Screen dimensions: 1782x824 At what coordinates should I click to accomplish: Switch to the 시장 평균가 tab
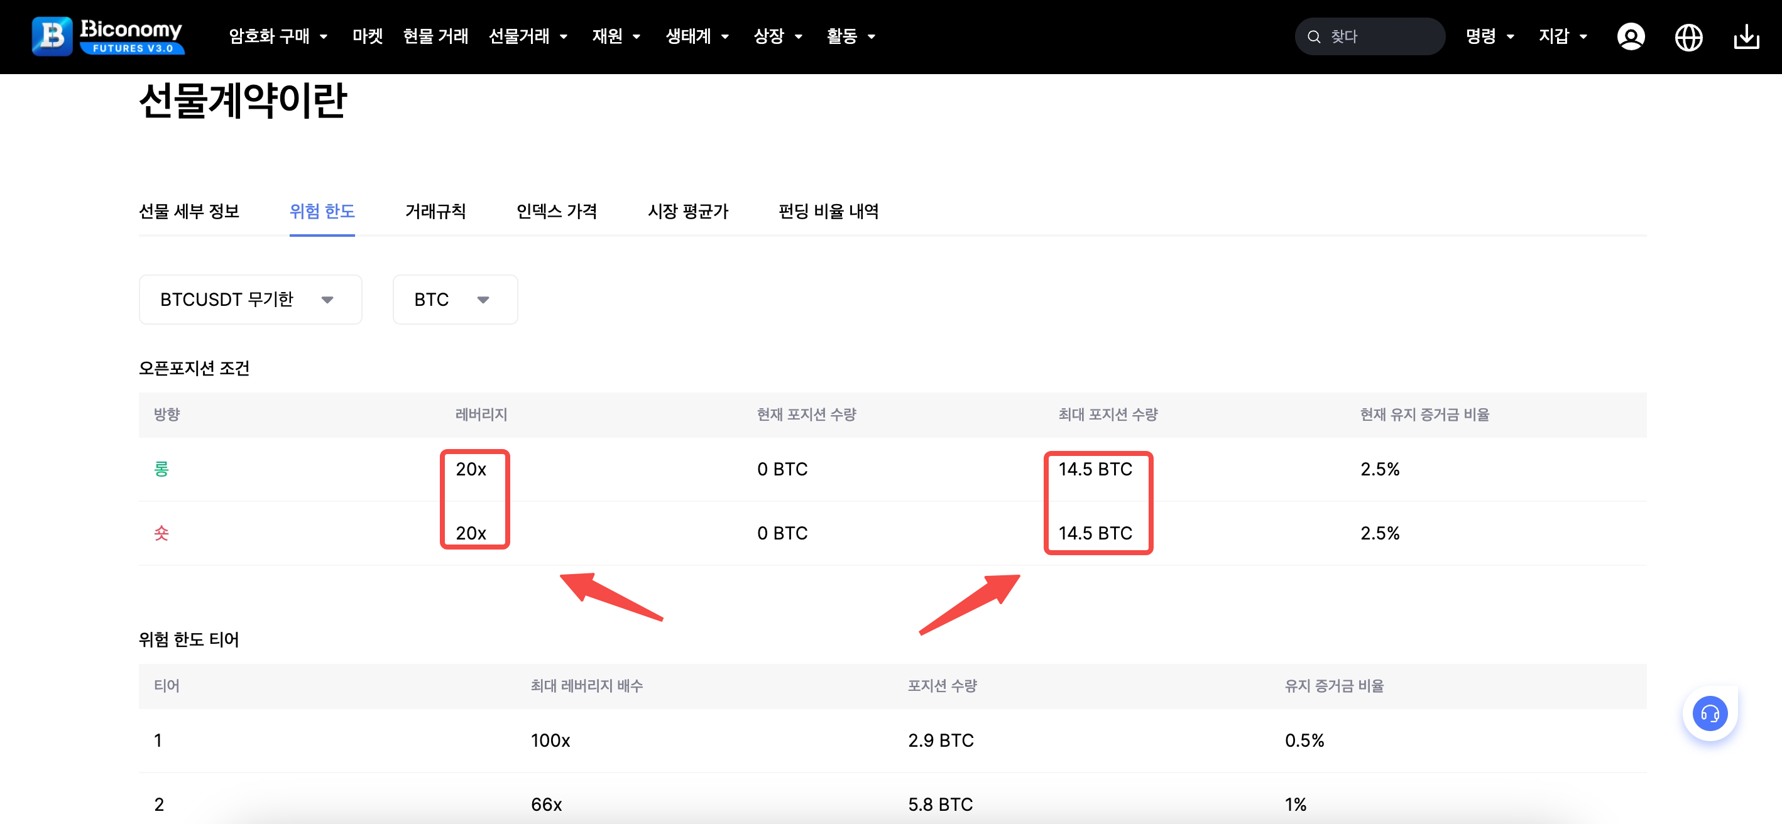coord(688,211)
